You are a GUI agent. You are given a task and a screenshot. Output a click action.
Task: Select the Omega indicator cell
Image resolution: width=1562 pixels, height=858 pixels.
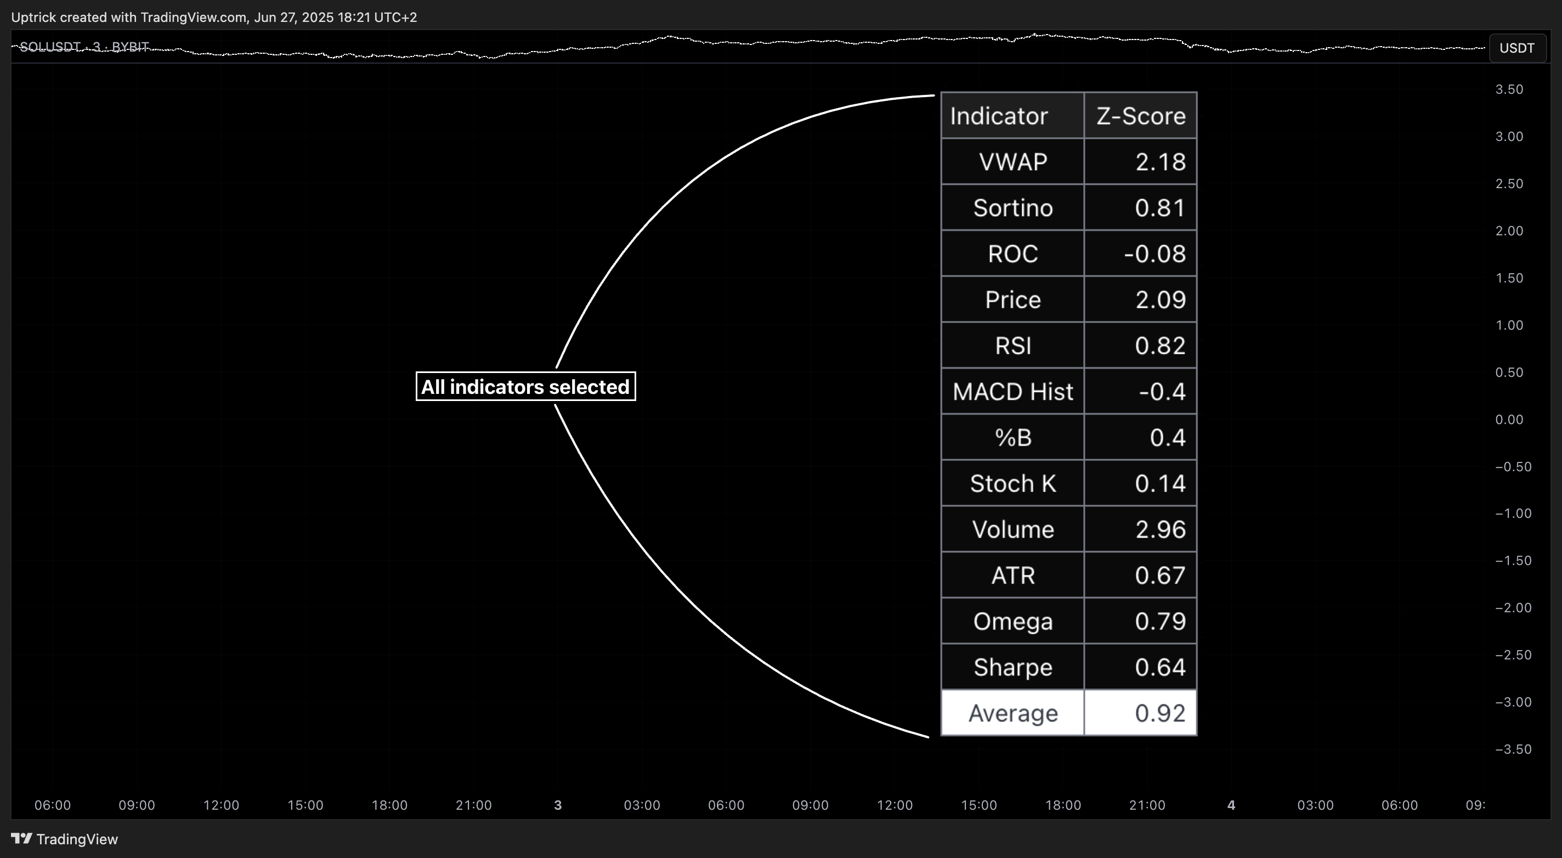point(1012,621)
